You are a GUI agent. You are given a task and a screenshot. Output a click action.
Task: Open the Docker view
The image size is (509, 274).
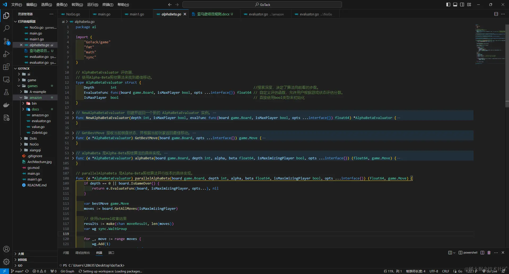(6, 105)
